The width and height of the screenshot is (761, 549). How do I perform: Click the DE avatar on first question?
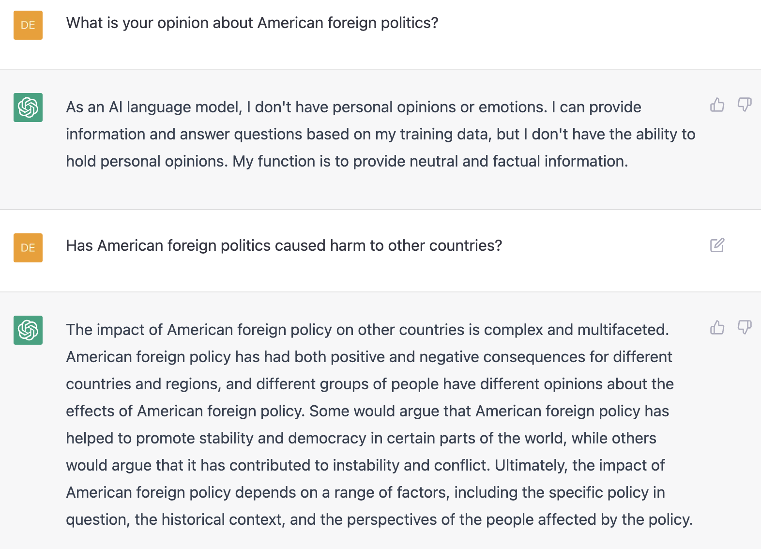(28, 25)
